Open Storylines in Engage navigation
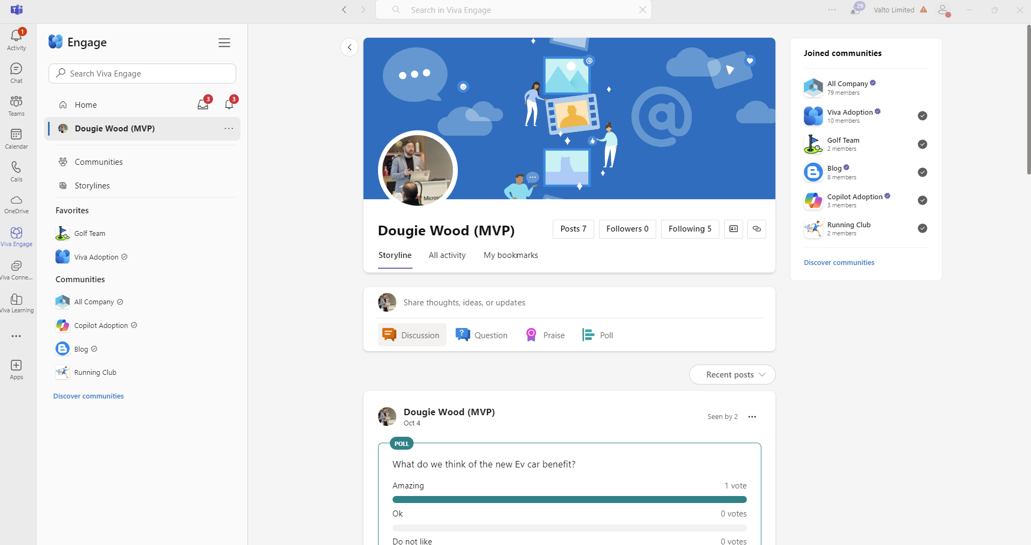1031x545 pixels. pyautogui.click(x=92, y=186)
